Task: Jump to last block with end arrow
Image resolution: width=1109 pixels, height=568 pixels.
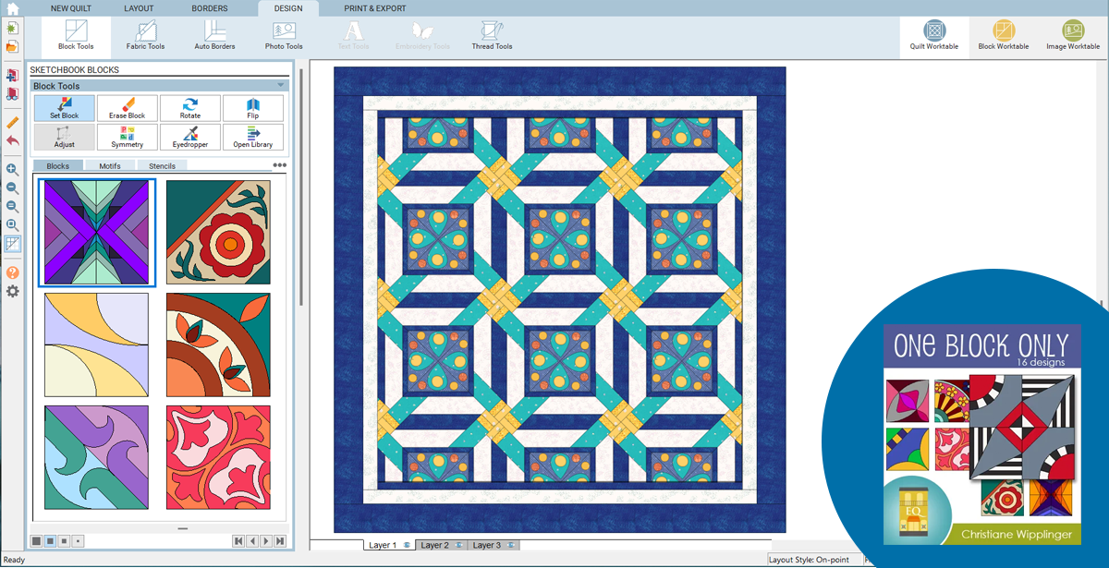Action: tap(280, 541)
